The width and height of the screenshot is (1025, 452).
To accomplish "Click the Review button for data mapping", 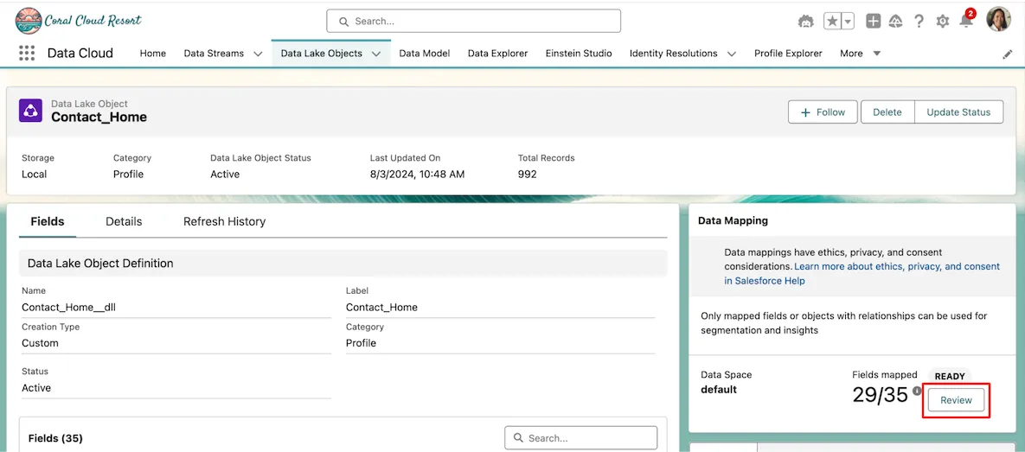I will pos(956,400).
